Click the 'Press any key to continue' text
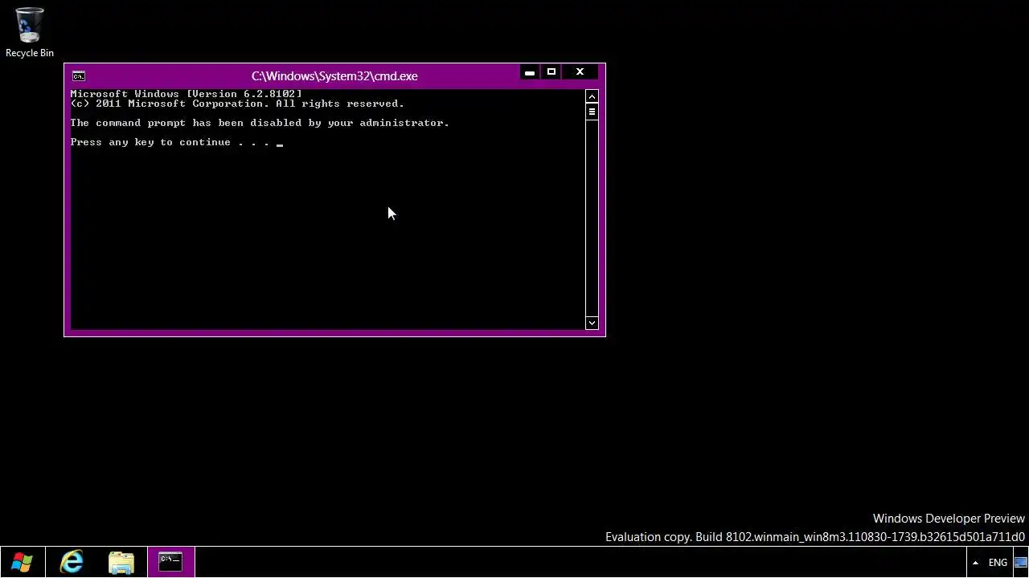The width and height of the screenshot is (1029, 578). tap(170, 142)
